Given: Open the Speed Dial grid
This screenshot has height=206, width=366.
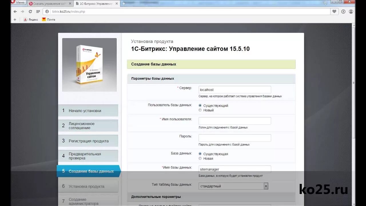Looking at the screenshot, I should [38, 12].
